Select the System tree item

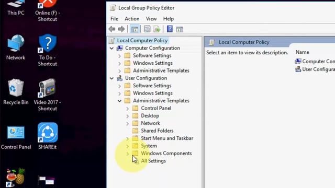click(149, 146)
